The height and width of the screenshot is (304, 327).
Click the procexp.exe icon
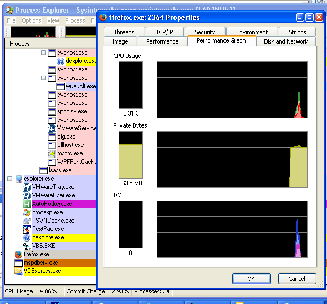[x=27, y=213]
